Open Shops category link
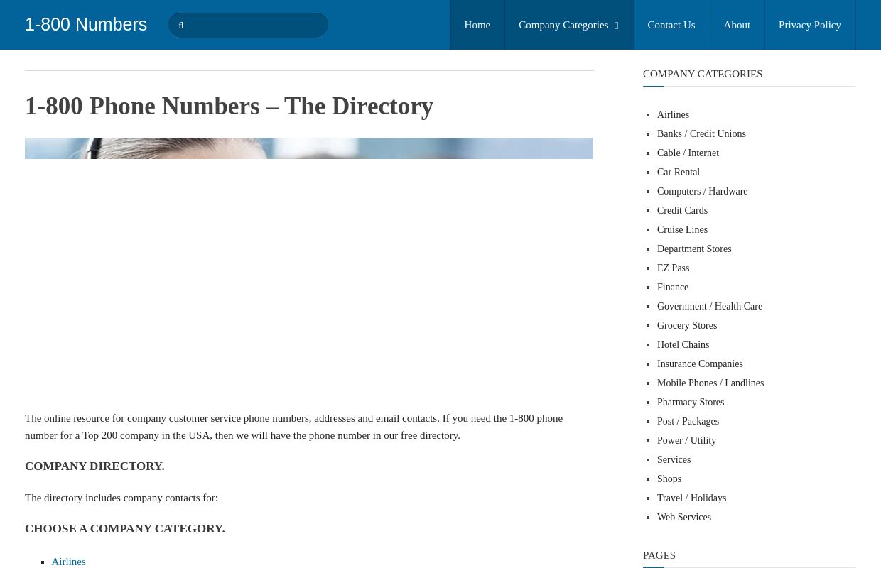This screenshot has width=881, height=568. tap(669, 479)
